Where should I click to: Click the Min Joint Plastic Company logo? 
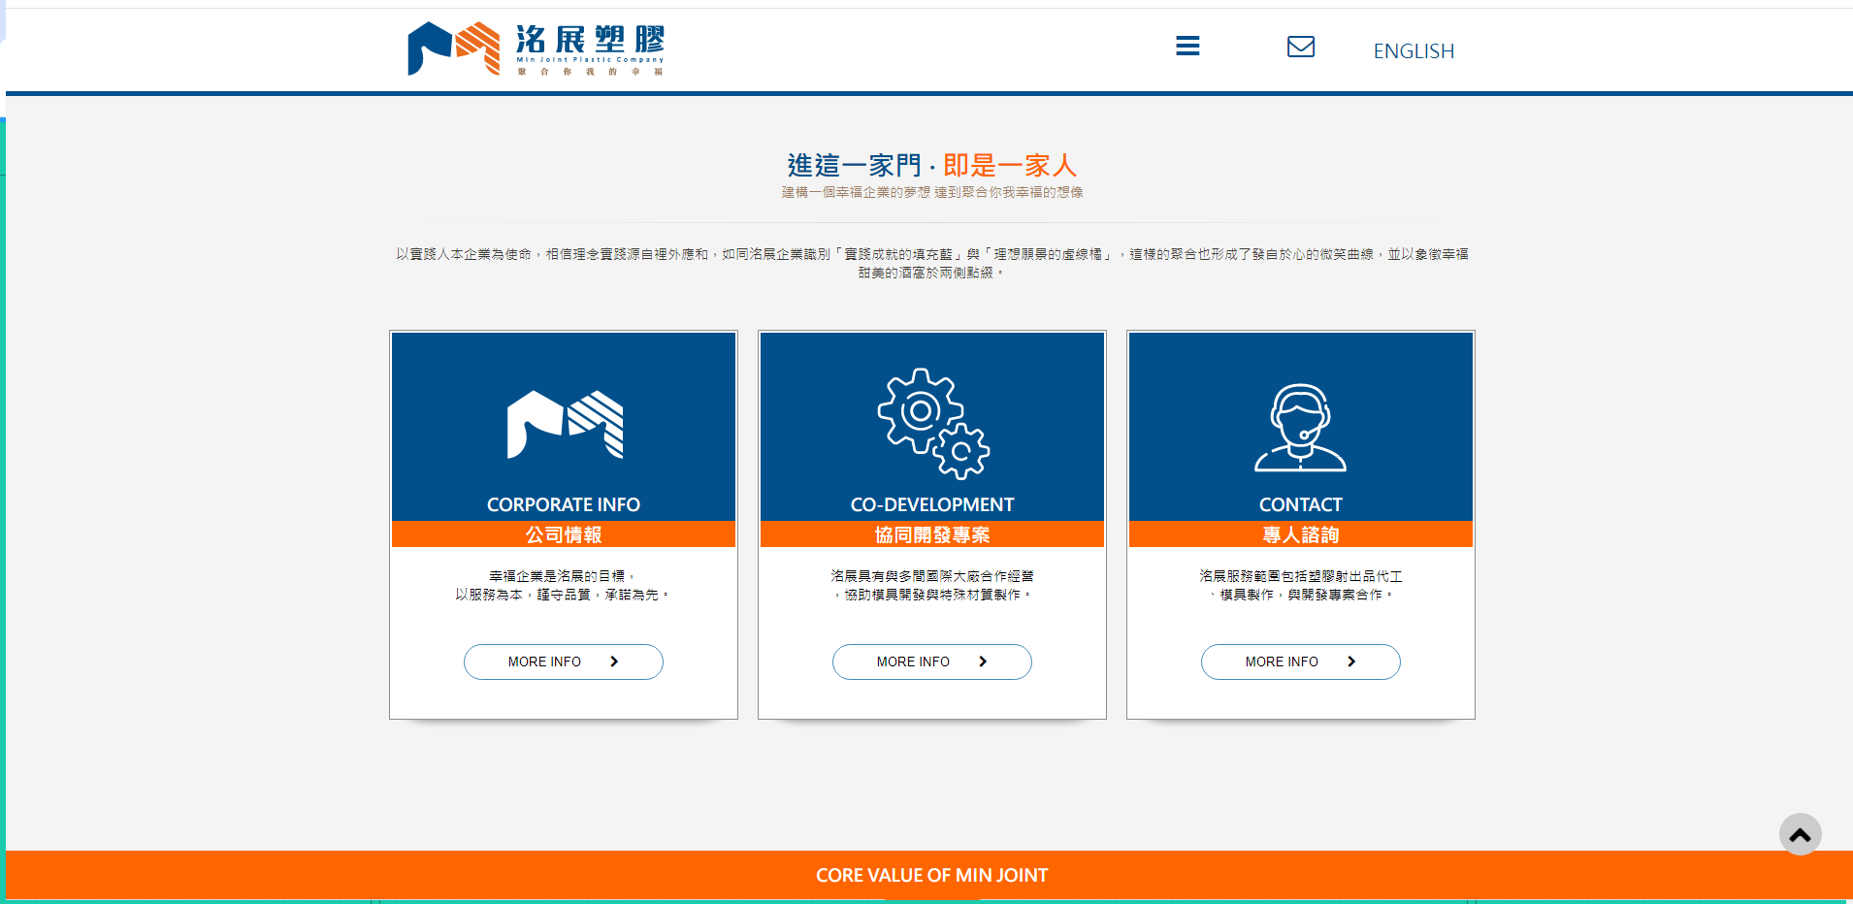(536, 48)
